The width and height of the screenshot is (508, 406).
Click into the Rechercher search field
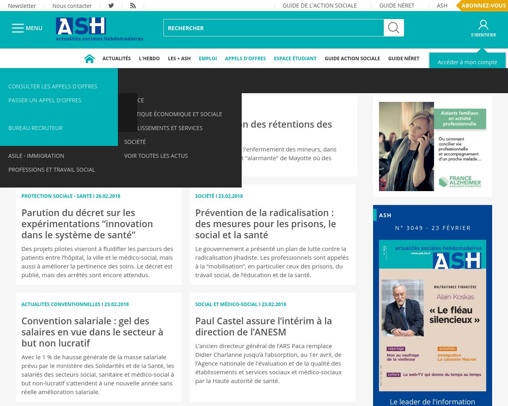tap(273, 28)
